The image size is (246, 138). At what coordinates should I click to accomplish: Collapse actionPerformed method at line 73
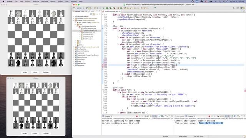point(103,28)
